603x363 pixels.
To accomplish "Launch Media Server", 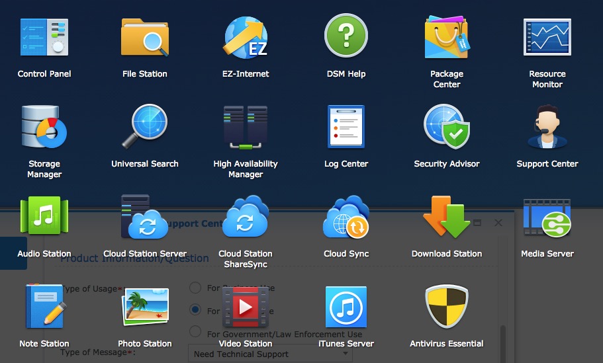I will pyautogui.click(x=547, y=218).
